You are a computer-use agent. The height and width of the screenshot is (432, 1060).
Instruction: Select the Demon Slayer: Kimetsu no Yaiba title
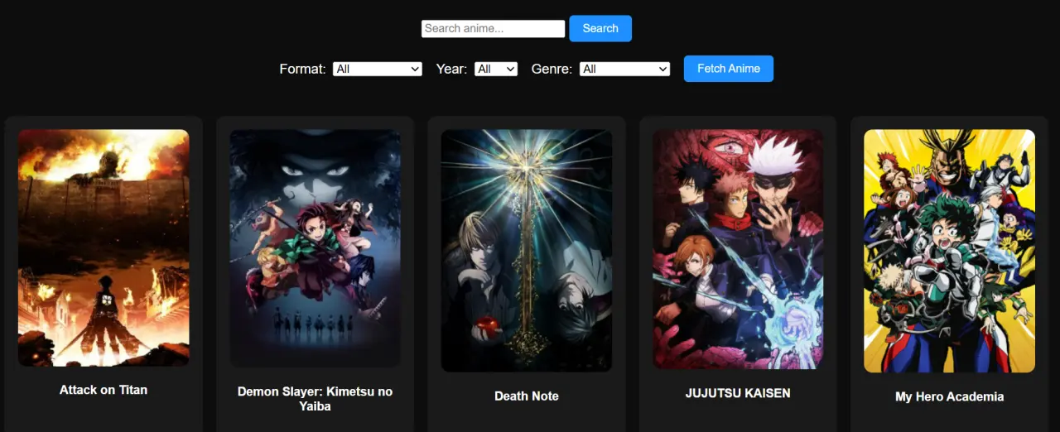[316, 399]
